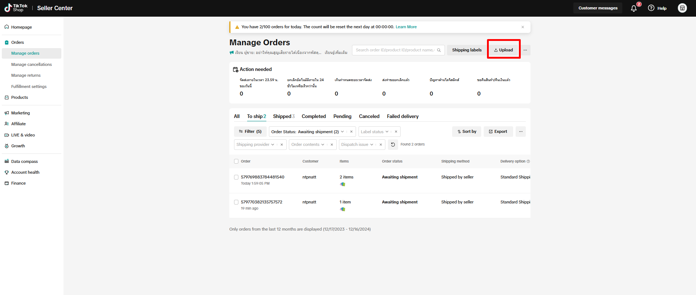Image resolution: width=696 pixels, height=295 pixels.
Task: Follow the Learn More link
Action: [406, 27]
